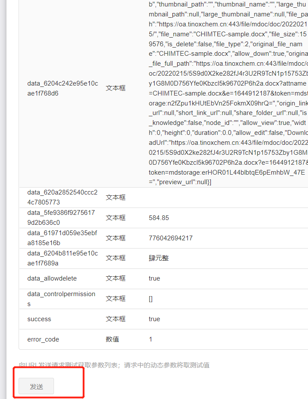Click the long JSON value containing CHIMTEC-sample.docx
The height and width of the screenshot is (399, 308).
[228, 93]
